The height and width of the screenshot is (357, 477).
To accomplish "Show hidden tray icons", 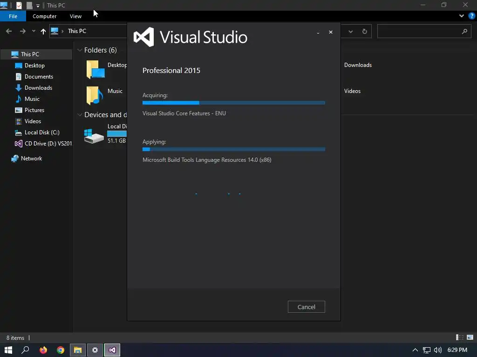I will click(x=415, y=350).
